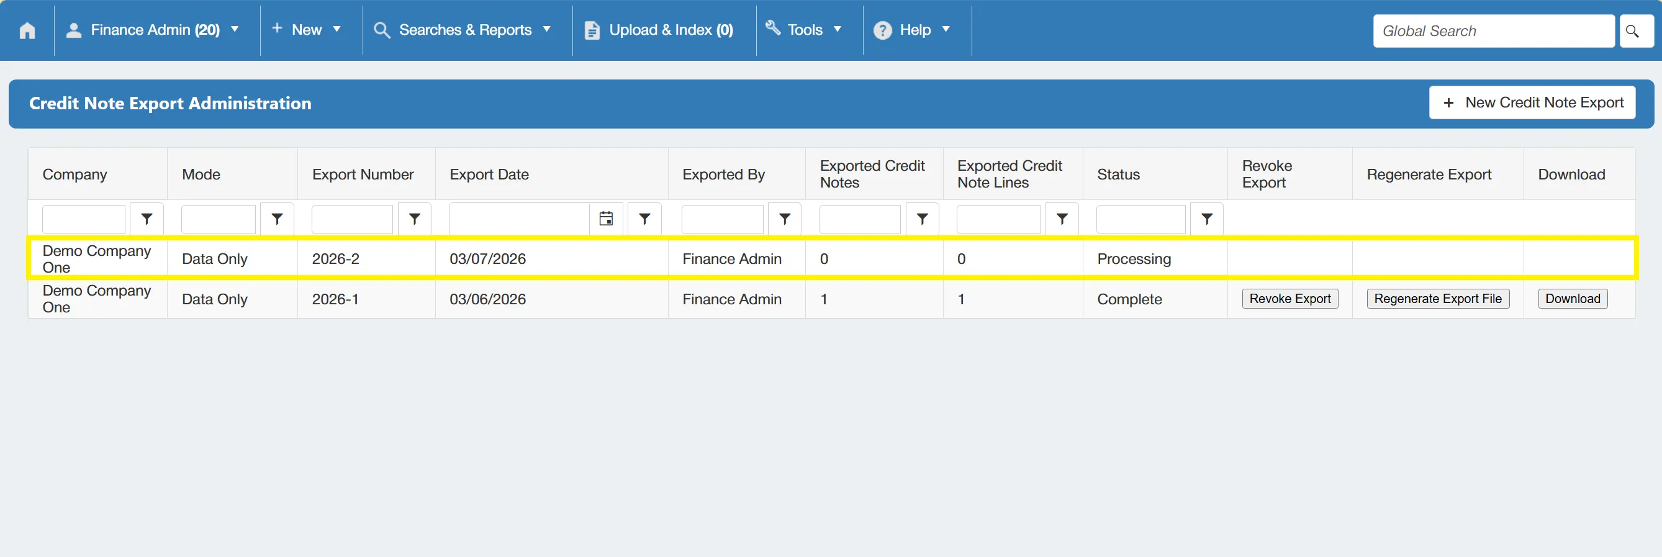
Task: Open the Export Date calendar picker
Action: [606, 219]
